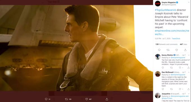
Task: Retweet Dan McDowell's comment
Action: [x=171, y=89]
